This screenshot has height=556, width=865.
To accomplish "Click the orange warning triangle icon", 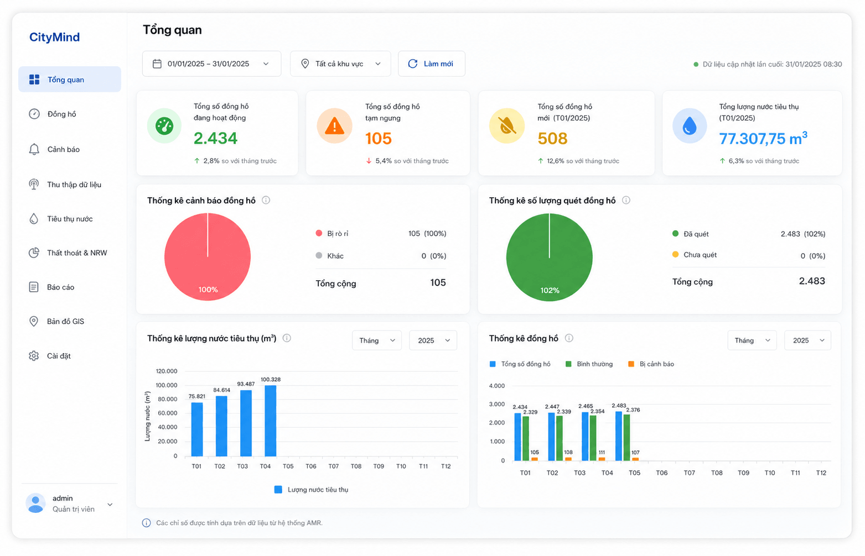I will (334, 126).
